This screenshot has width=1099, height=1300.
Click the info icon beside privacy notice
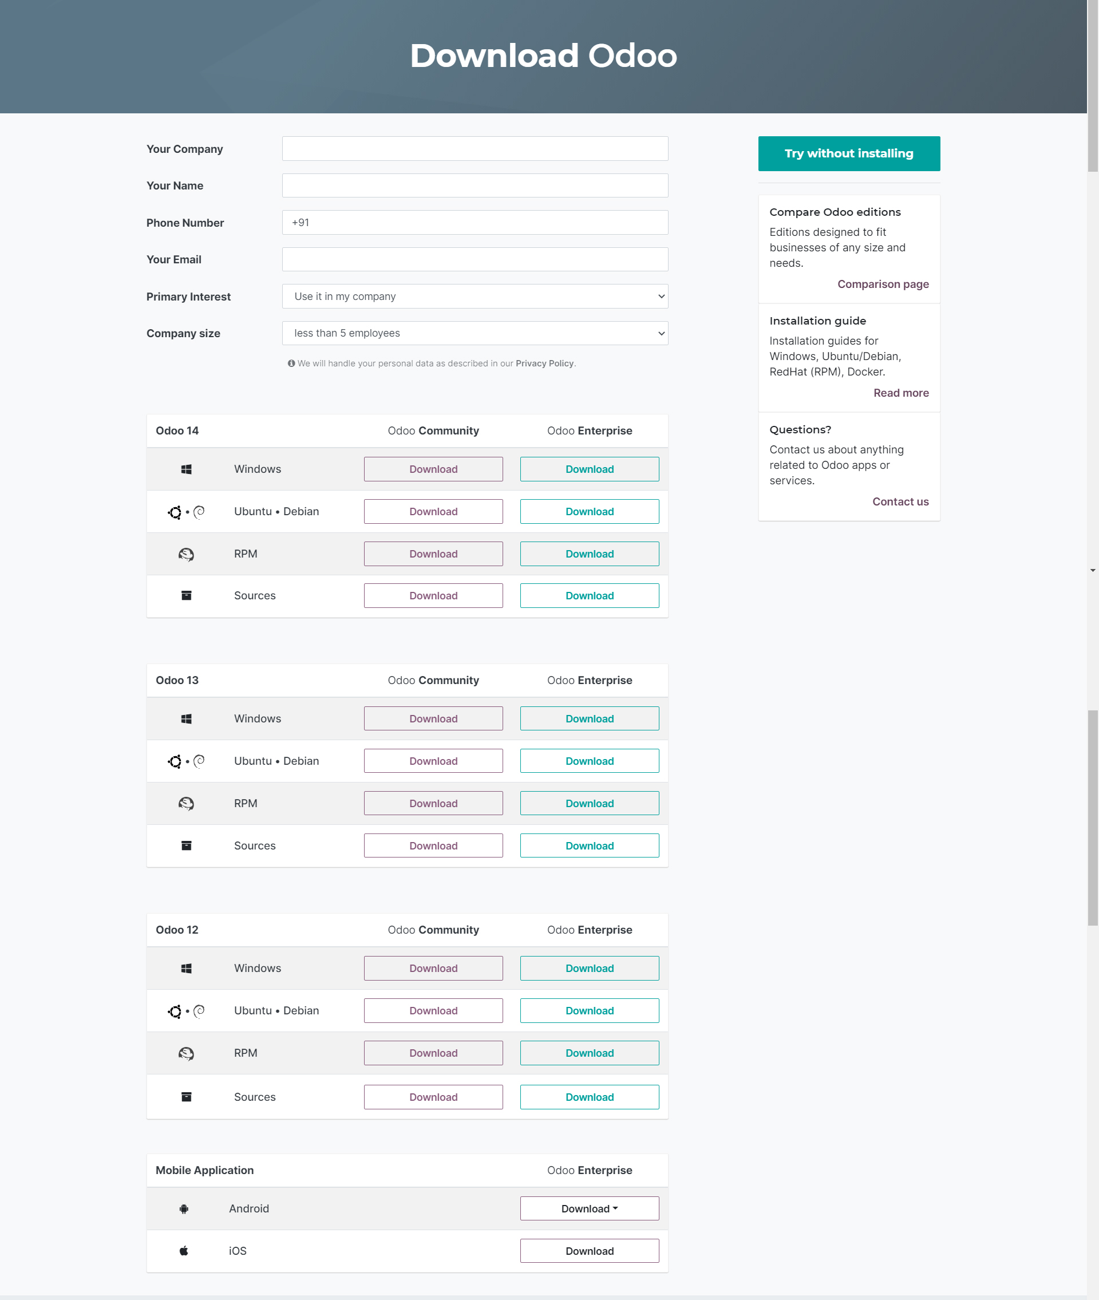tap(291, 363)
